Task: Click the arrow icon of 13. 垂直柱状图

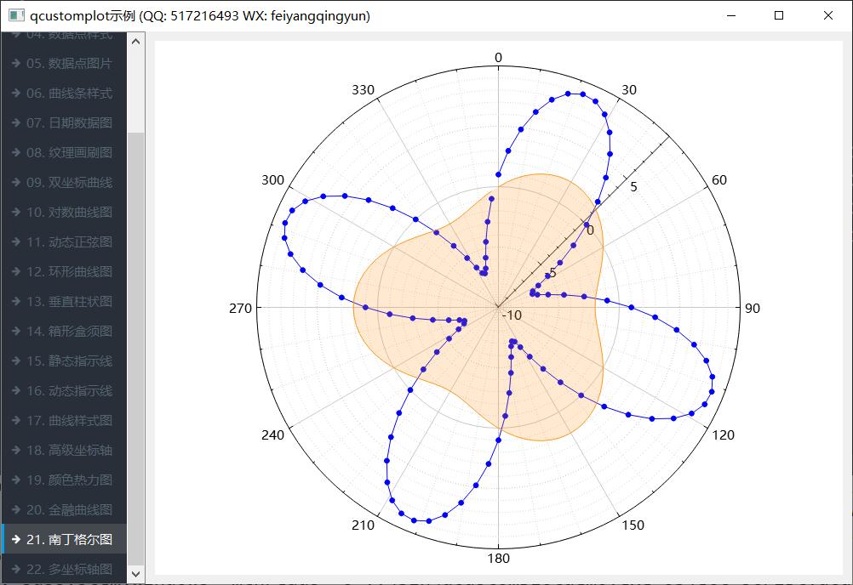Action: [x=16, y=302]
